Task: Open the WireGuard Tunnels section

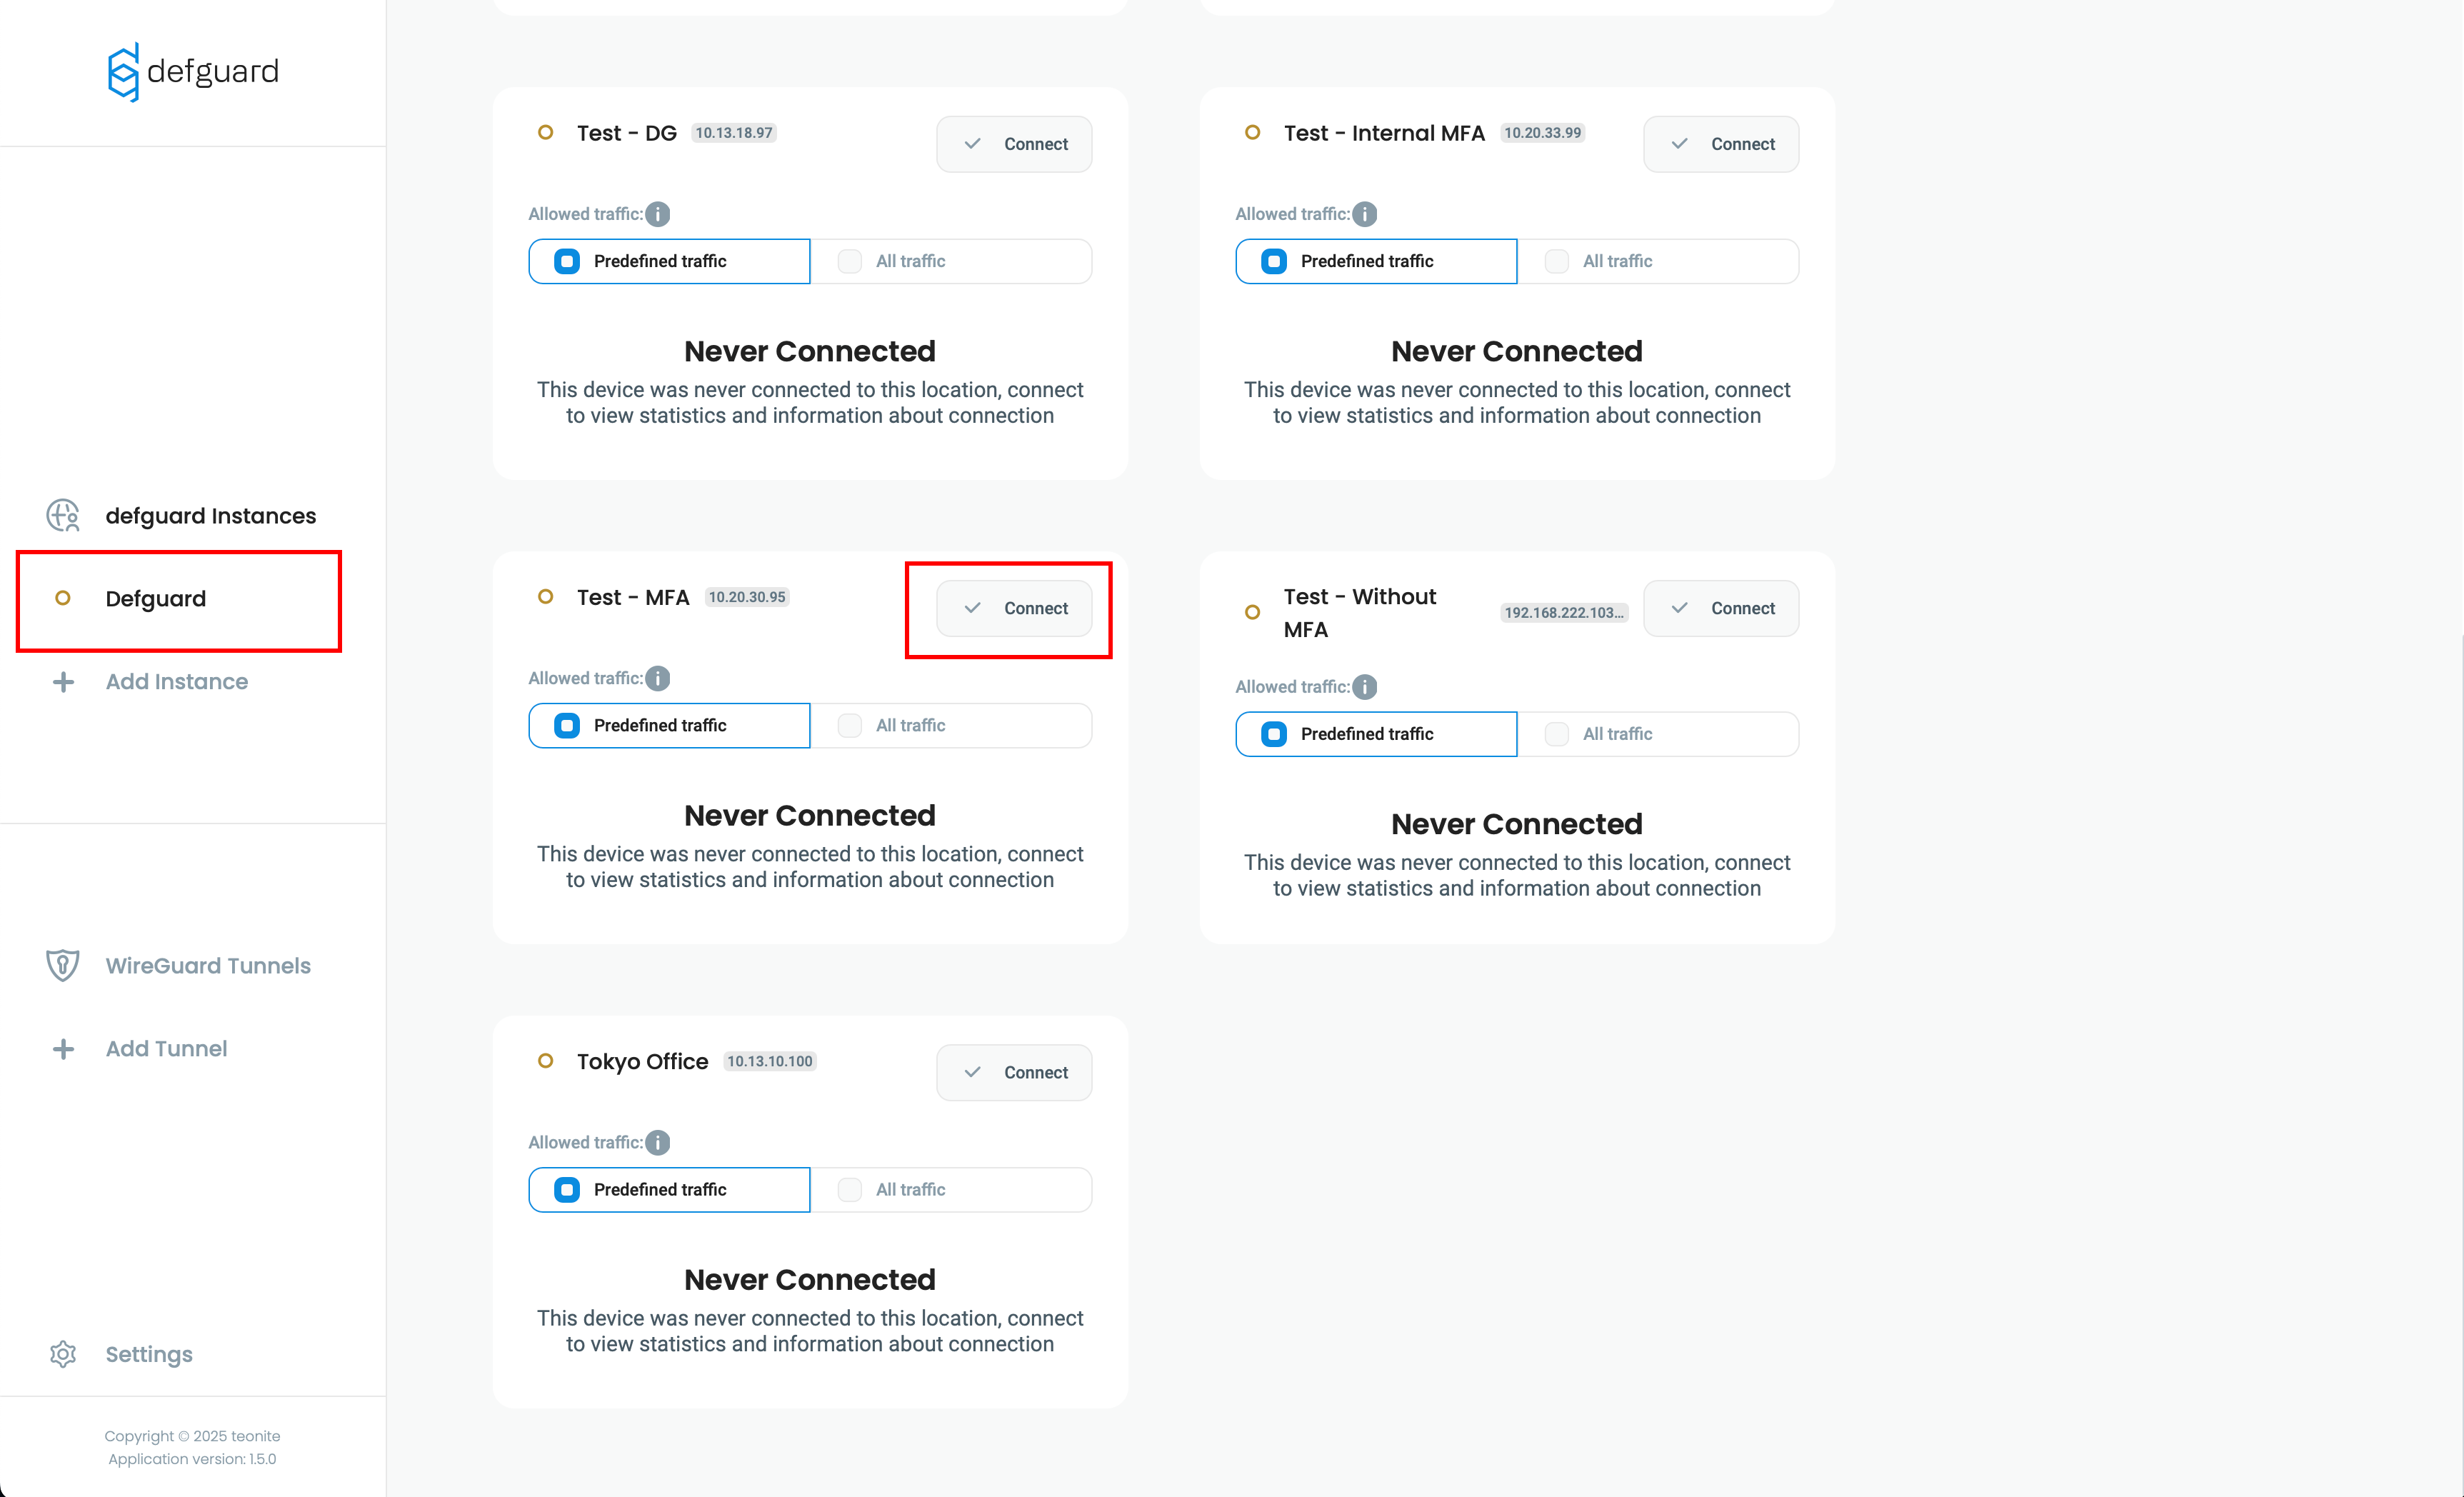Action: coord(208,966)
